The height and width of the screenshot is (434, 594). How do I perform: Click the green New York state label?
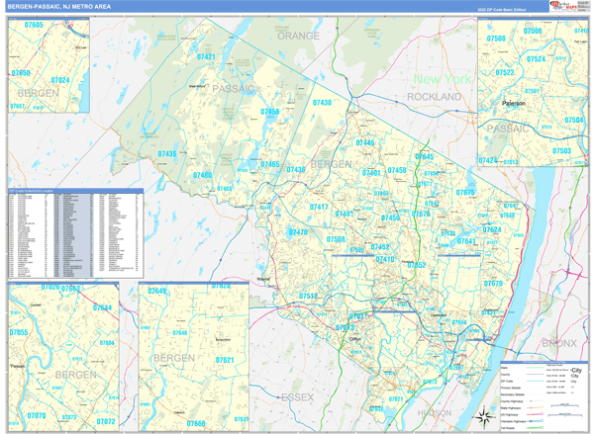pyautogui.click(x=443, y=78)
